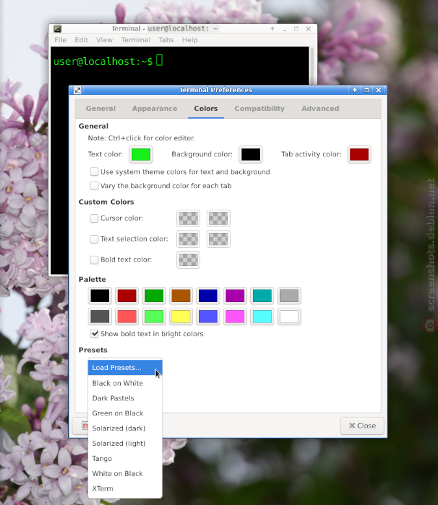Screen dimensions: 438x505
Task: Open the green Text color picker
Action: tap(141, 154)
